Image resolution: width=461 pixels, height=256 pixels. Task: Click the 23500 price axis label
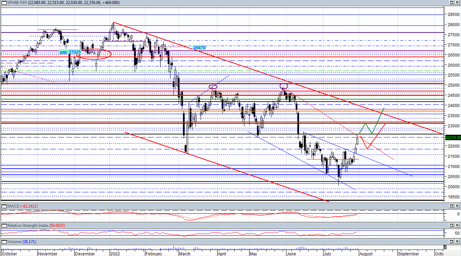tap(453, 116)
